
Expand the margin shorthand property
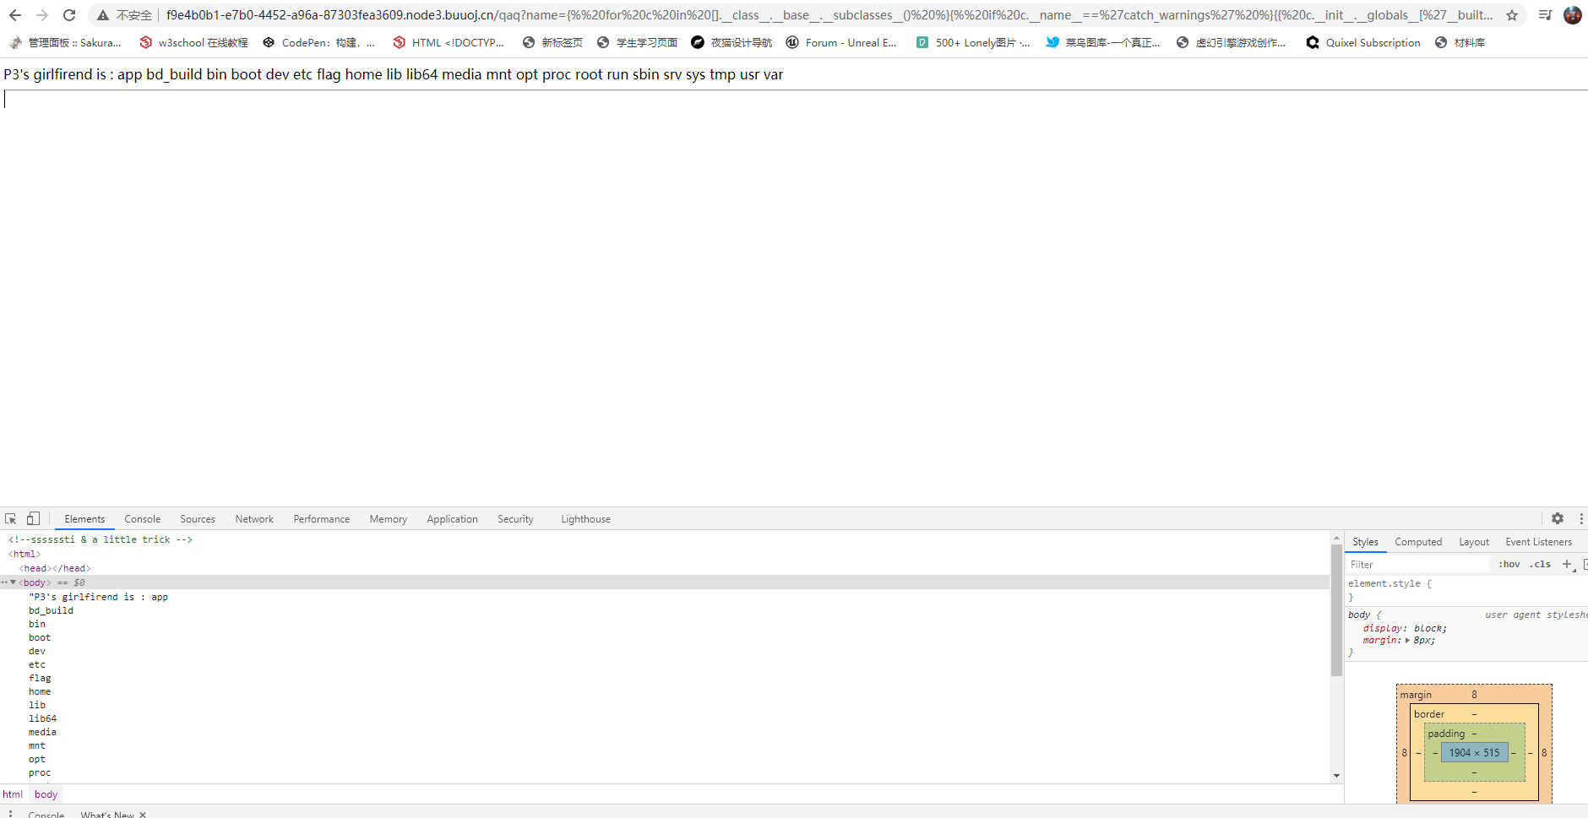(1407, 641)
